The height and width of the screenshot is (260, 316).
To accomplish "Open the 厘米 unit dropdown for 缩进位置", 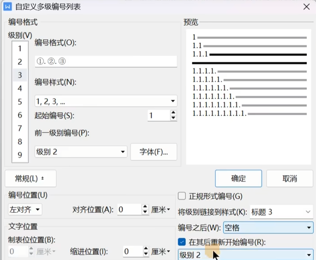I will (161, 251).
